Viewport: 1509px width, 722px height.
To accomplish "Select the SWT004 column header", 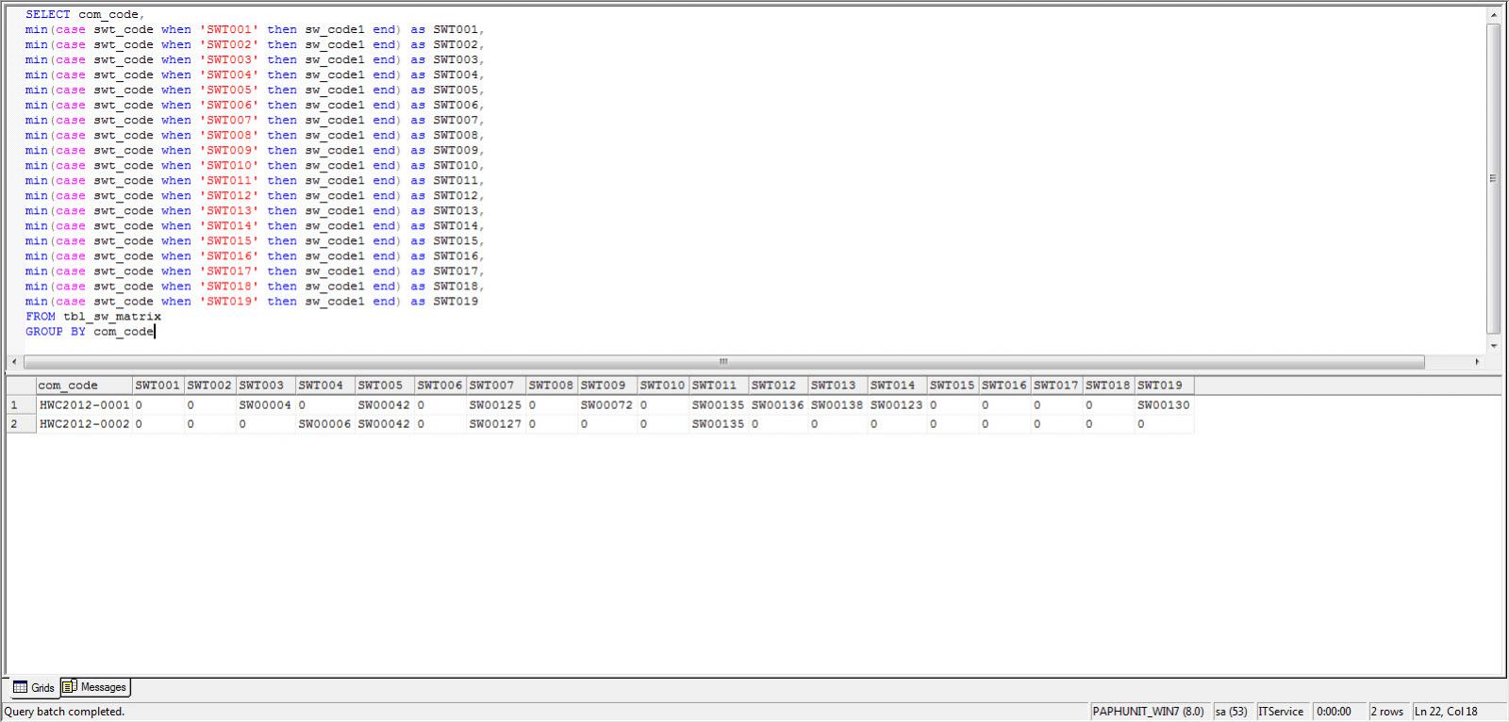I will [325, 386].
